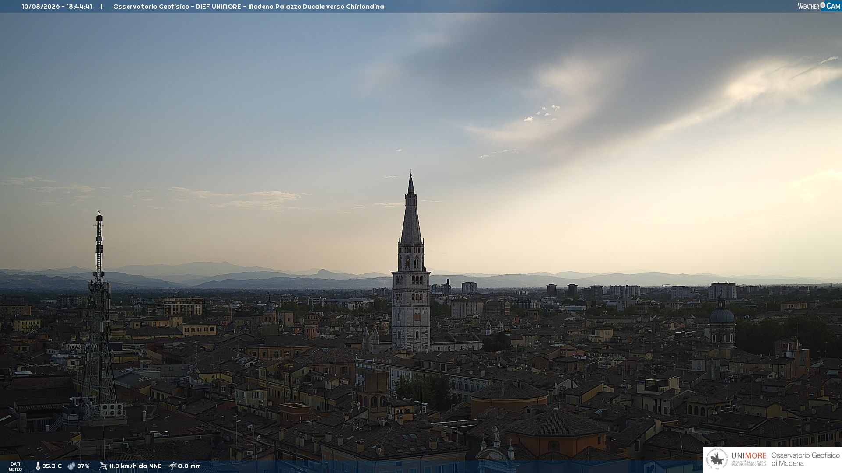Click the 'Osservatorio Geofisico di Modena' text
The height and width of the screenshot is (473, 842).
click(x=805, y=459)
